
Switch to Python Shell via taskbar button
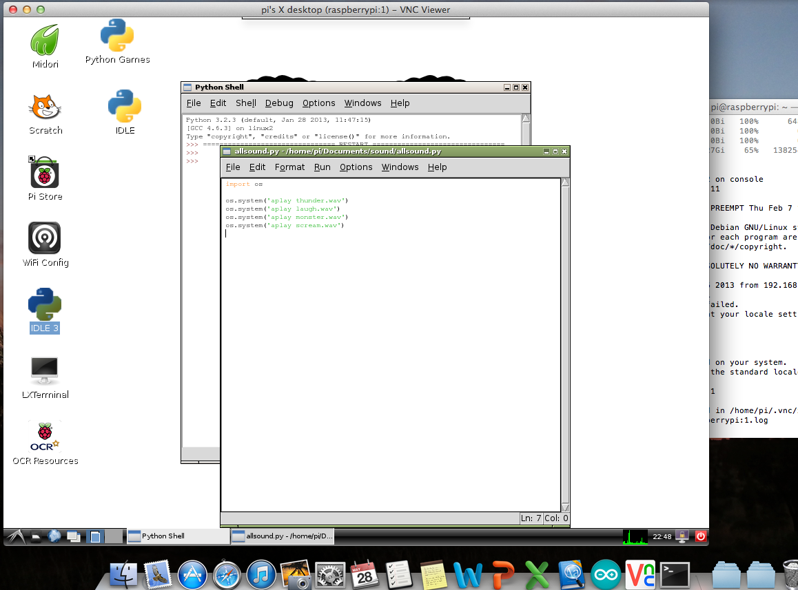[x=178, y=536]
